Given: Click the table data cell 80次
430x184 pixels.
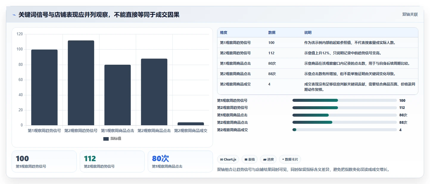Looking at the screenshot, I should pos(272,64).
